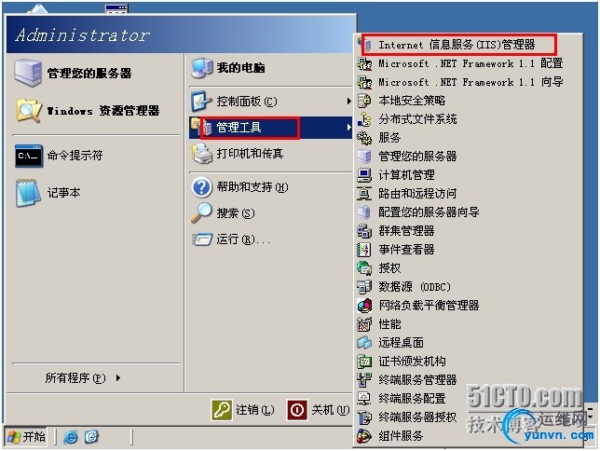The height and width of the screenshot is (451, 600).
Task: Open the 计算机管理 computer icon
Action: (364, 175)
